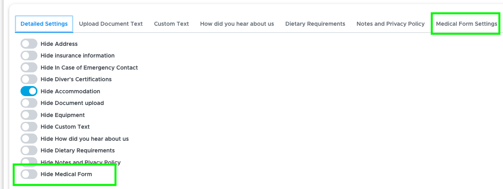The width and height of the screenshot is (503, 189).
Task: Enable the Hide Address switch
Action: [x=29, y=44]
